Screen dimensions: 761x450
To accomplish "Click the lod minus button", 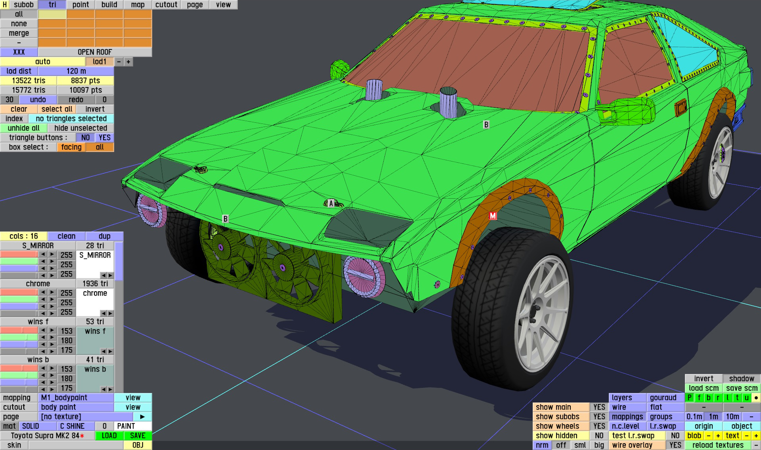I will coord(119,62).
